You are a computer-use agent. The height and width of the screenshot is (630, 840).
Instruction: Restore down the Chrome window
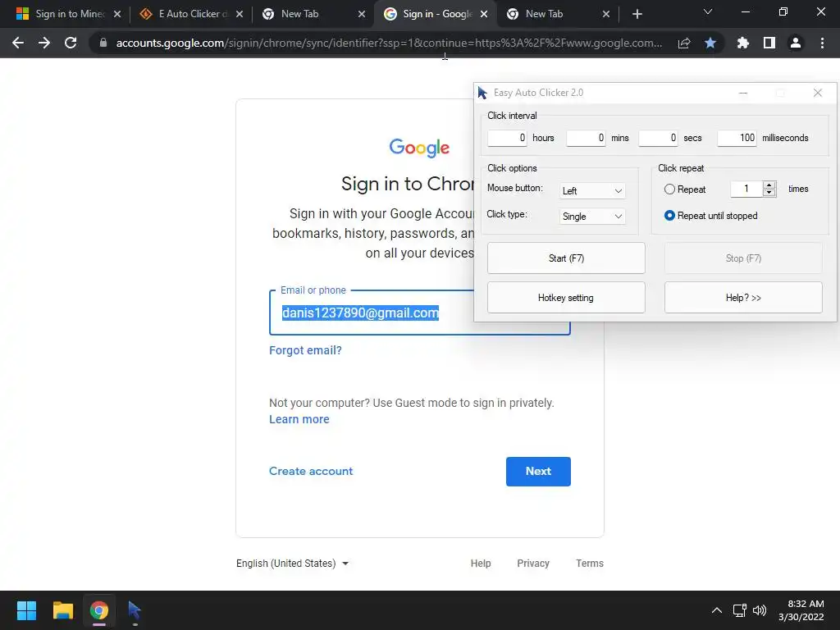coord(783,11)
